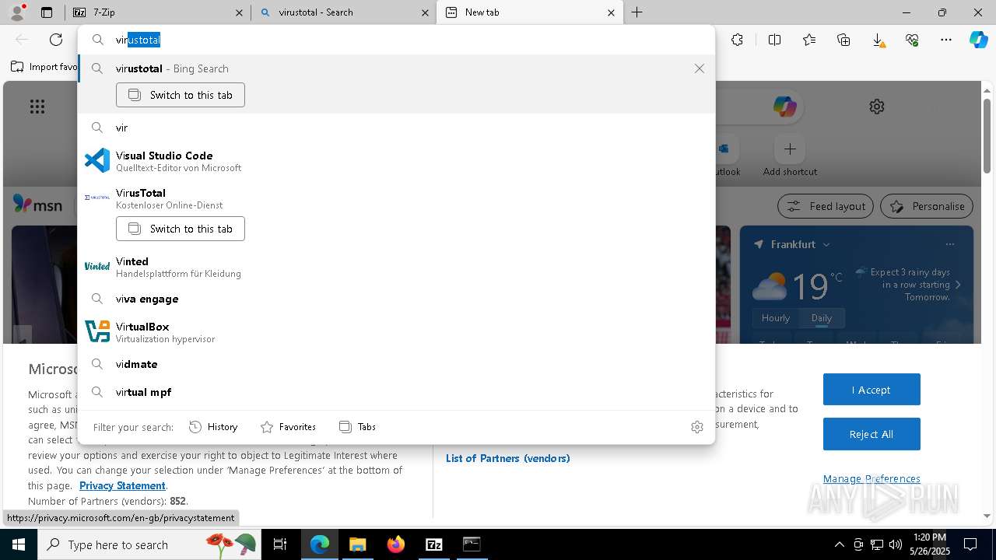Open Windows Start menu

tap(18, 544)
